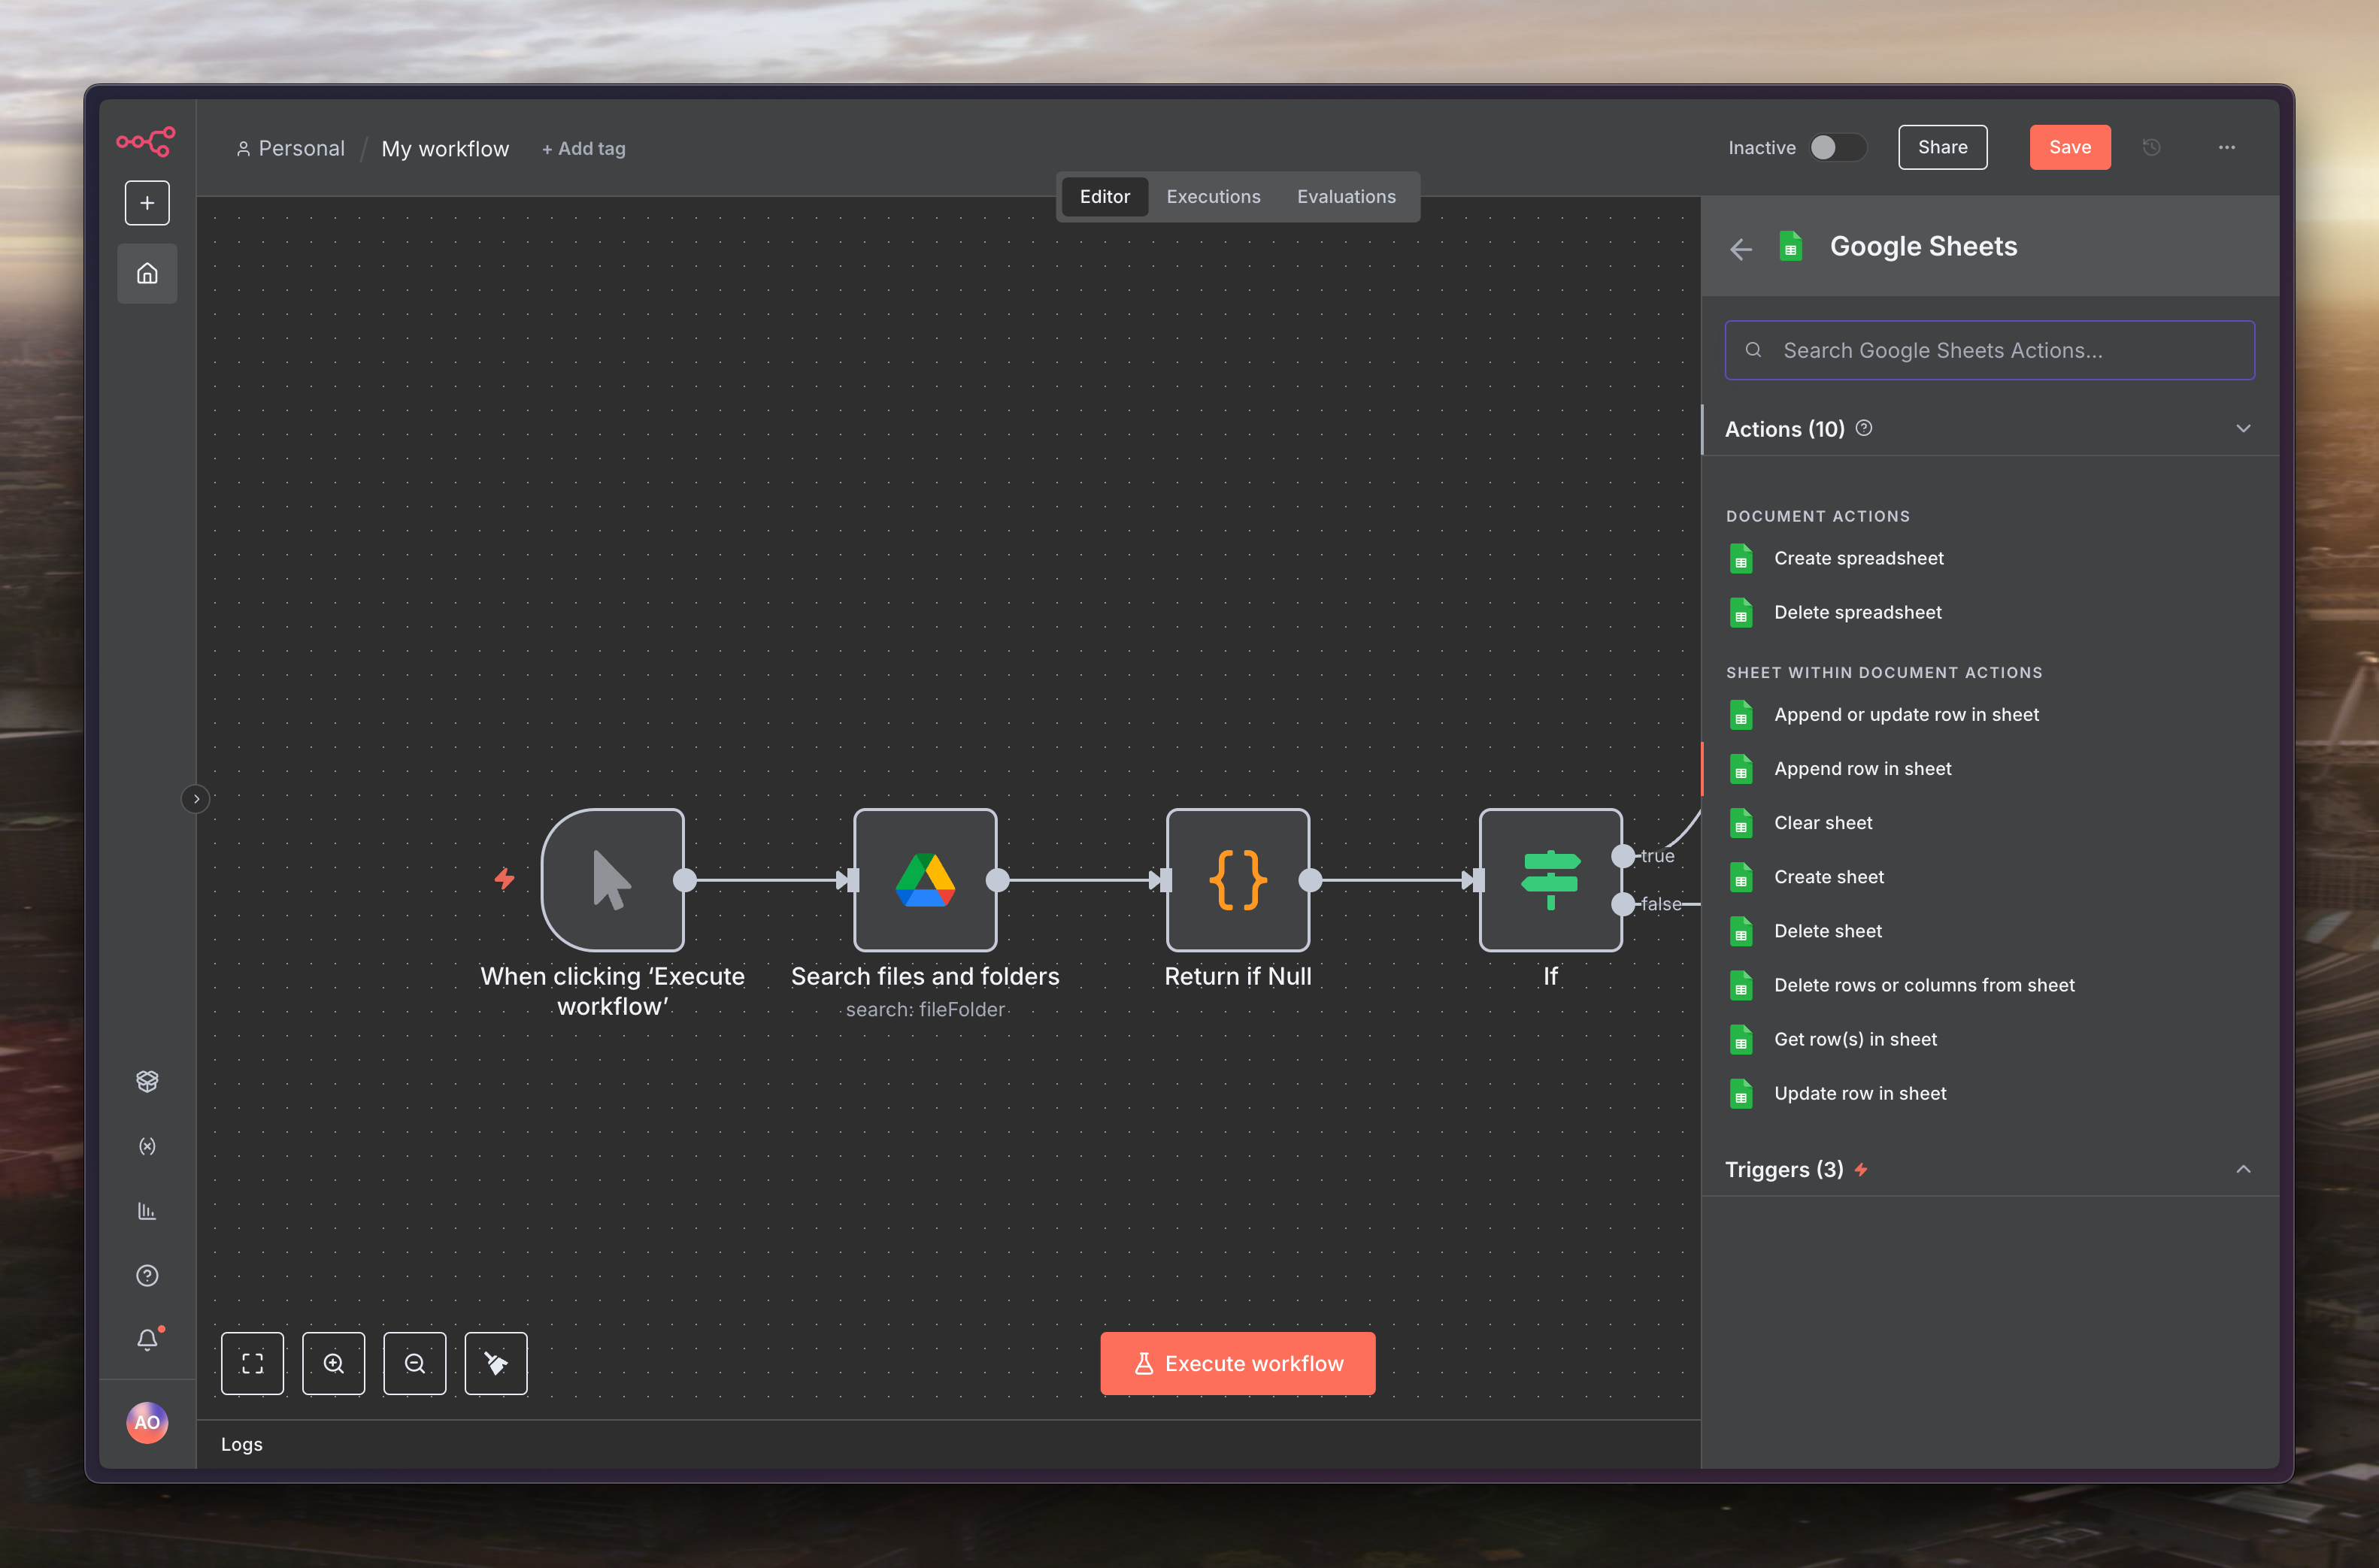
Task: Toggle the Inactive workflow switch
Action: click(1836, 148)
